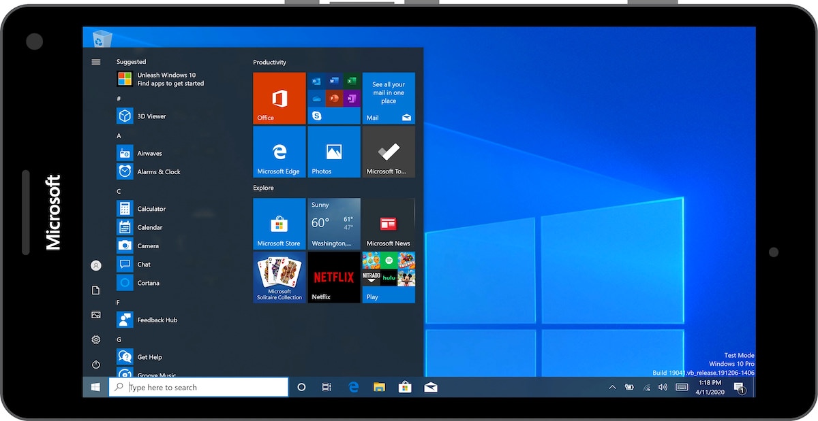
Task: Open Microsoft Store from the taskbar
Action: [x=405, y=387]
